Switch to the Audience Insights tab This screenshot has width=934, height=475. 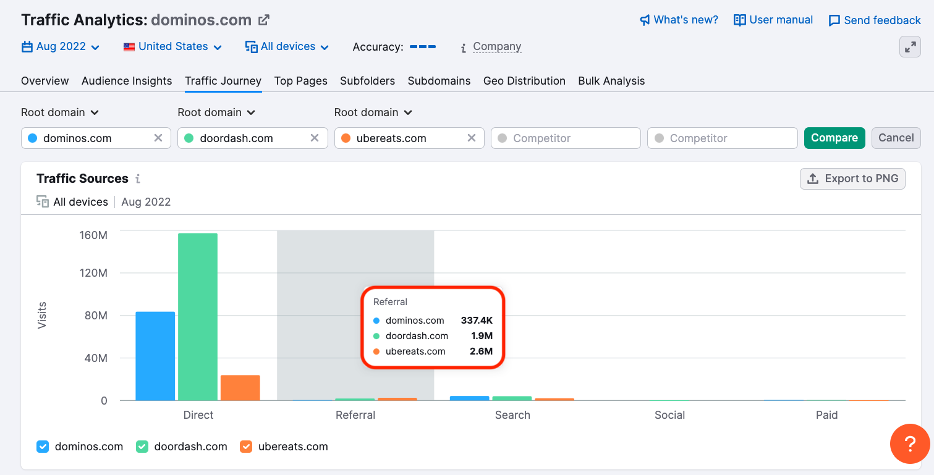pos(127,81)
